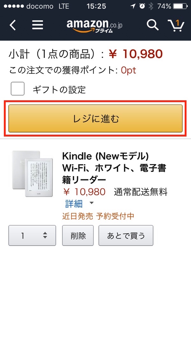Tap the ギフトの設定 label text

click(x=59, y=89)
